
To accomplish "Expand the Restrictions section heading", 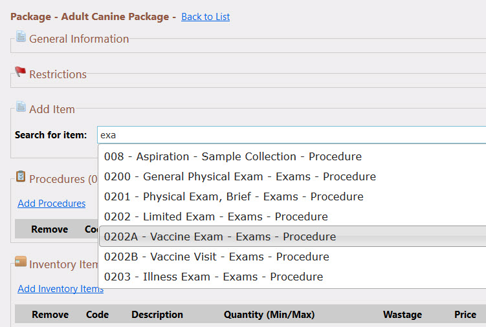I will (58, 74).
